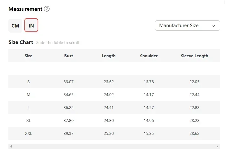Click the Bust column header
Screen dimensions: 225x153
pyautogui.click(x=68, y=56)
